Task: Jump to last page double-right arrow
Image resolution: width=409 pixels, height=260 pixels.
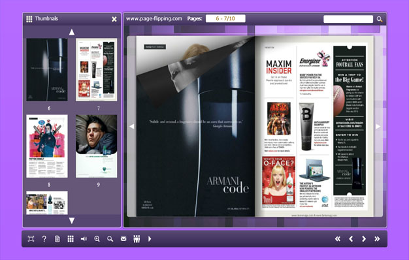Action: click(x=377, y=238)
